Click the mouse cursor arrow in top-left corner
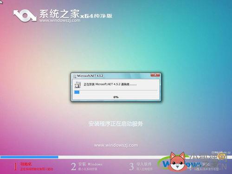 (x=1, y=1)
